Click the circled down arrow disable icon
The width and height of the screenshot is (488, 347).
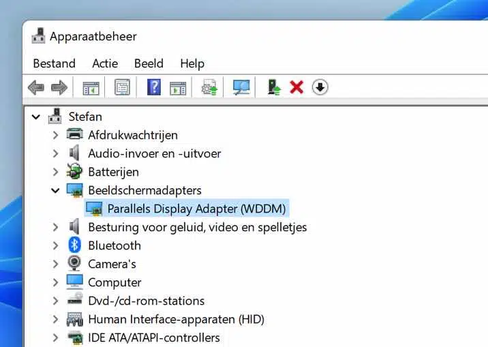[320, 87]
